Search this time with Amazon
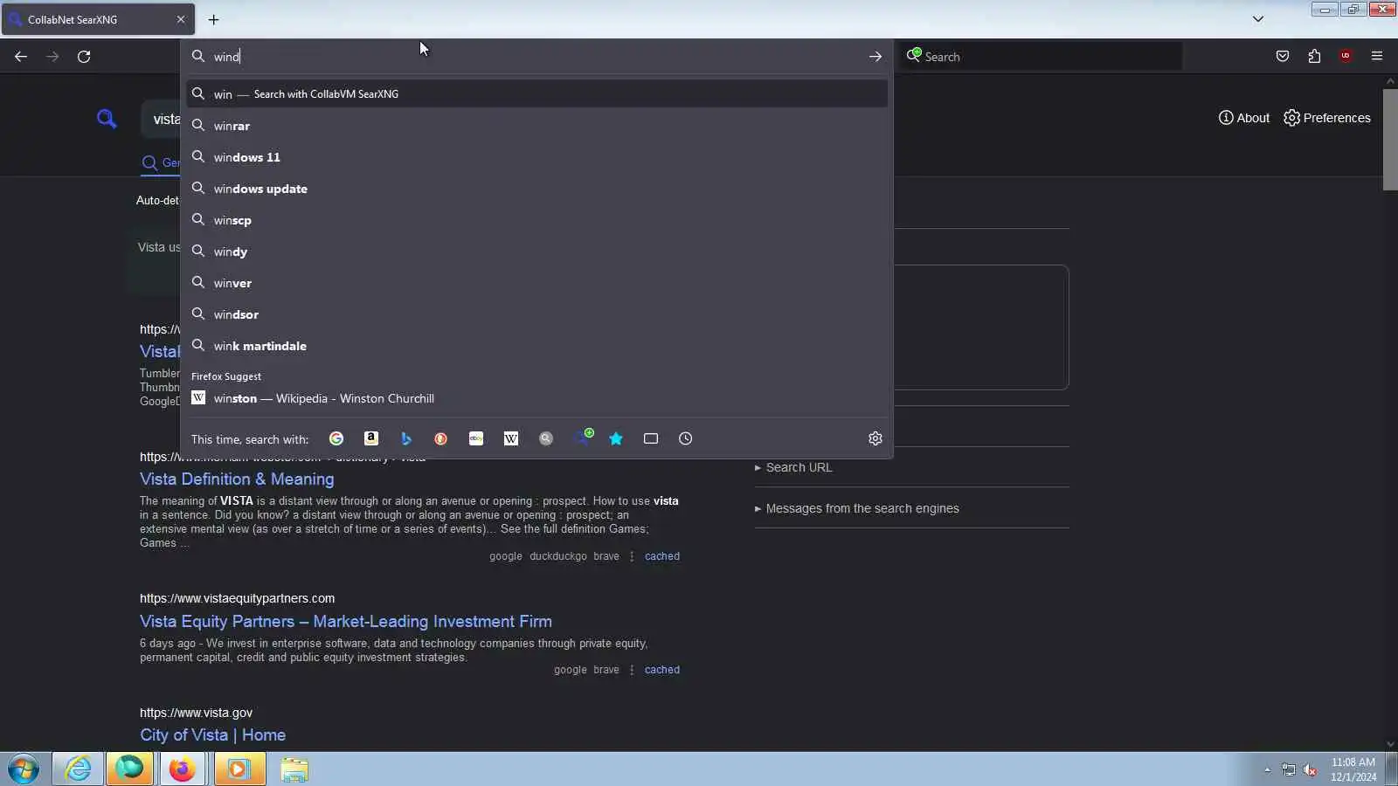Viewport: 1398px width, 786px height. click(x=371, y=438)
